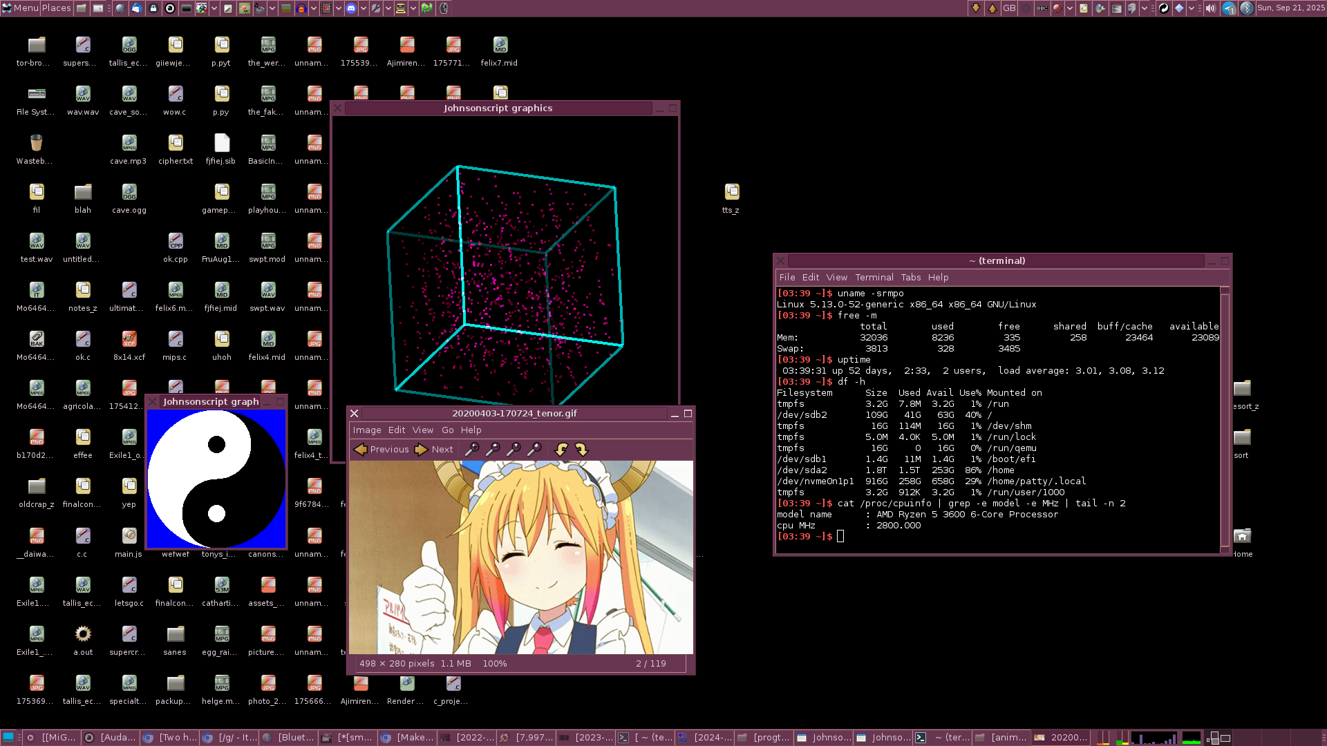Click the normal-size 1:1 magnifier icon
The image size is (1327, 746).
click(x=514, y=450)
